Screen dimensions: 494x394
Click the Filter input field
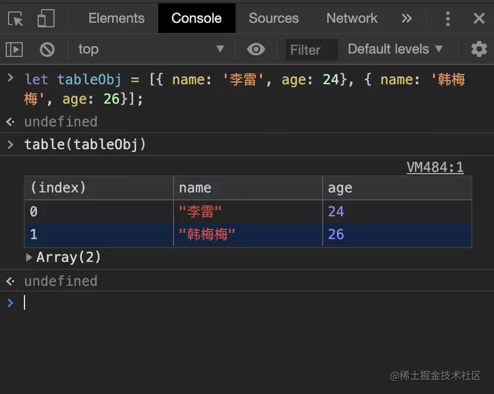311,50
